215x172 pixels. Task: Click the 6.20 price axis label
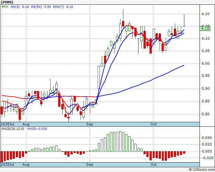click(x=206, y=14)
